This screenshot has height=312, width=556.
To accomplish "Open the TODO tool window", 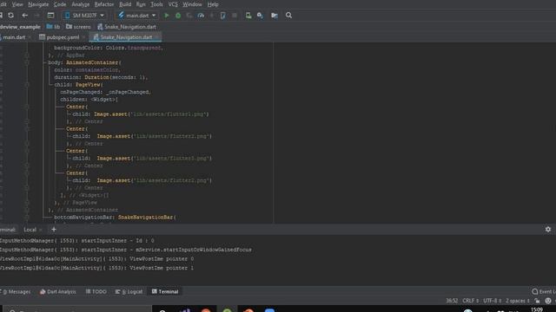I will (96, 292).
